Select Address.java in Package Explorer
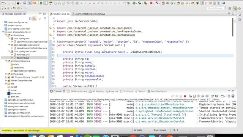243x137 pixels. pyautogui.click(x=23, y=55)
